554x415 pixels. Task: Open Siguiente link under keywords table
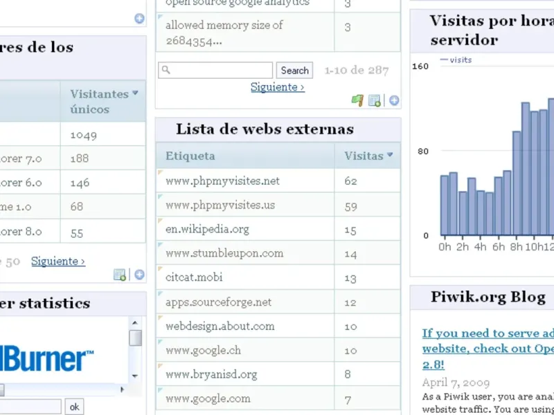coord(278,87)
